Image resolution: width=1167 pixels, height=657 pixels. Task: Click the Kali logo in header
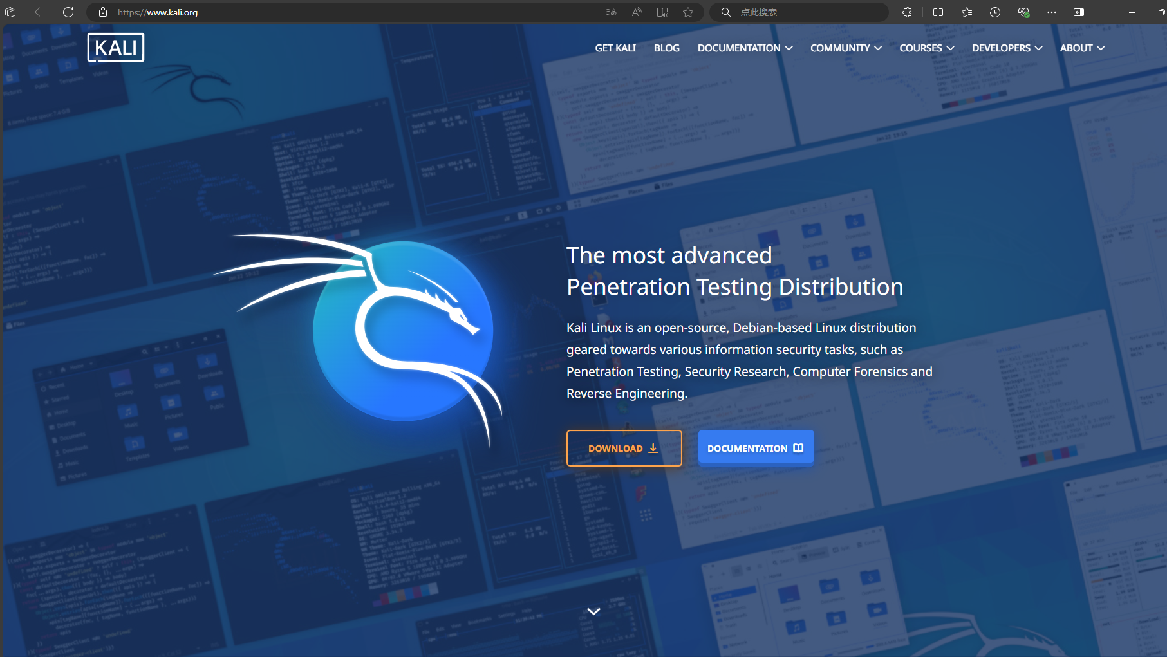(116, 48)
